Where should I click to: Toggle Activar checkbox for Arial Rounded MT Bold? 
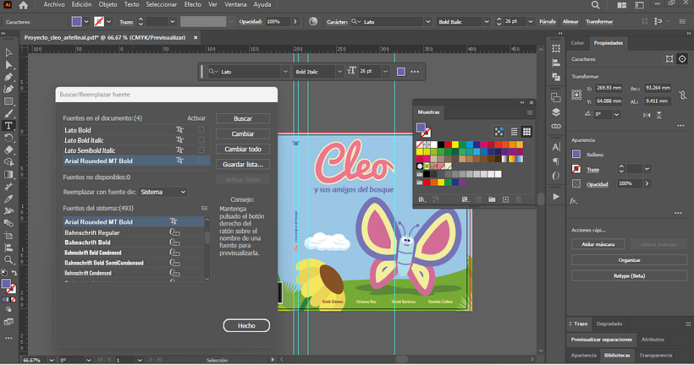(201, 161)
